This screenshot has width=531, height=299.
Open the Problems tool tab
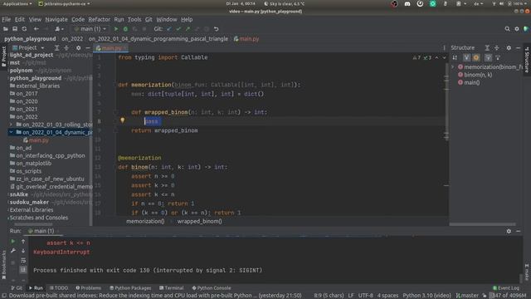coord(89,288)
